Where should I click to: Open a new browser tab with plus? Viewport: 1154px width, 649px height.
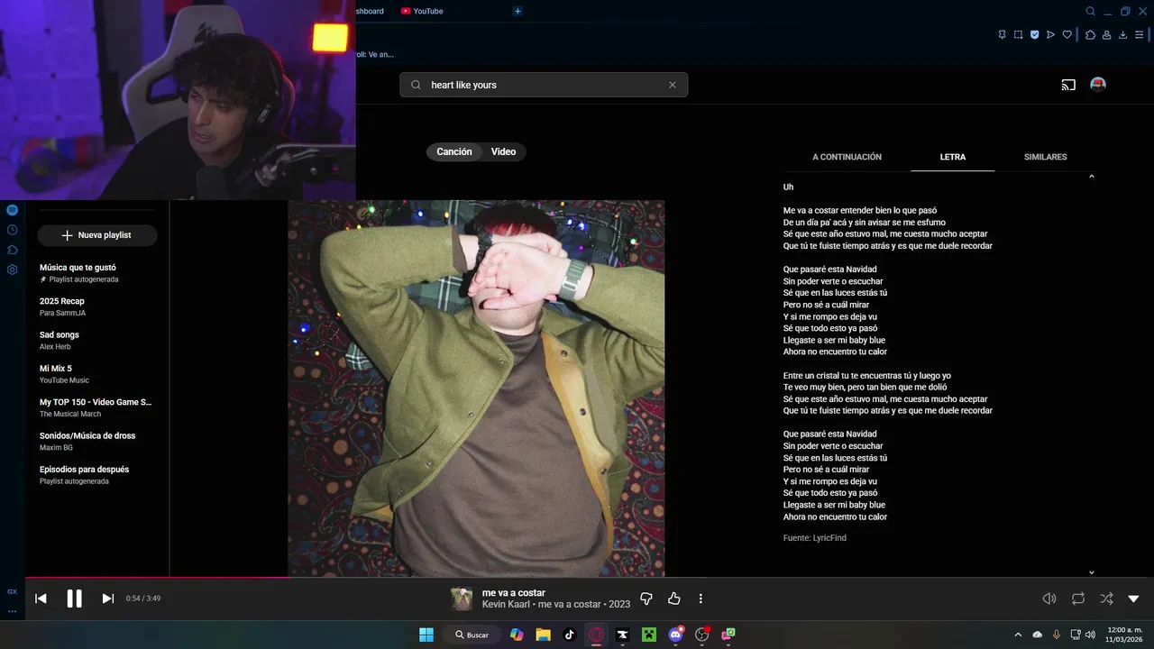point(517,11)
